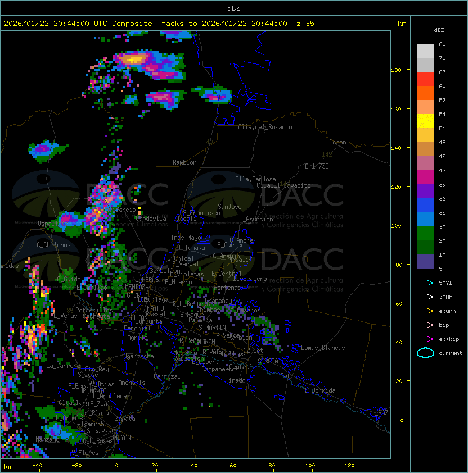Click the cyan 'current' ellipse legend symbol

425,353
